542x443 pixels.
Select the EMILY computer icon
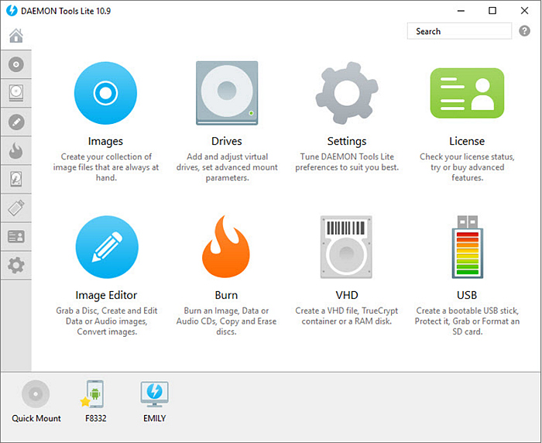pos(155,394)
